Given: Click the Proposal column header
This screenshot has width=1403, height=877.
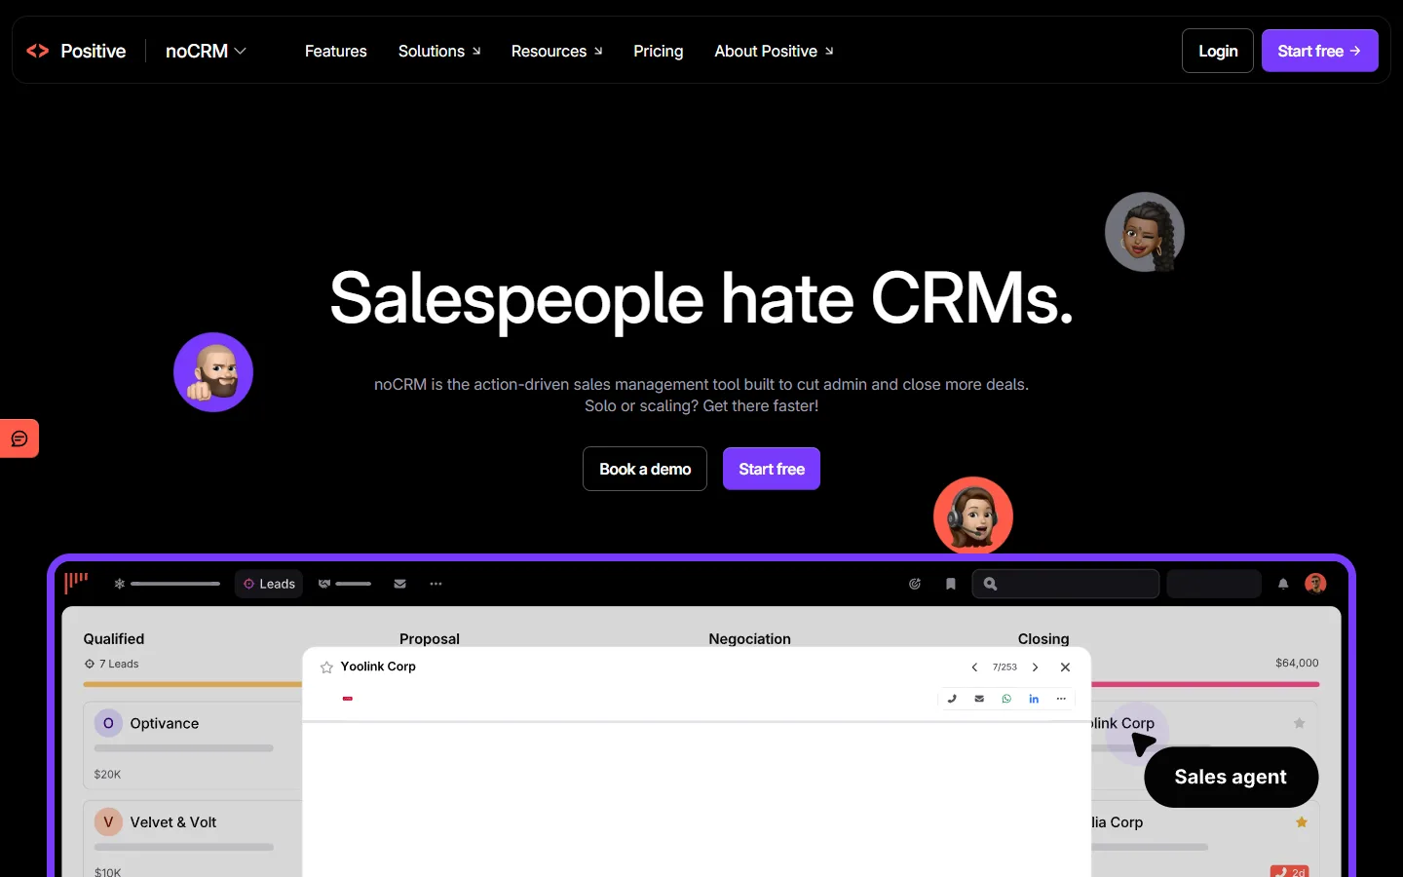Looking at the screenshot, I should point(430,639).
